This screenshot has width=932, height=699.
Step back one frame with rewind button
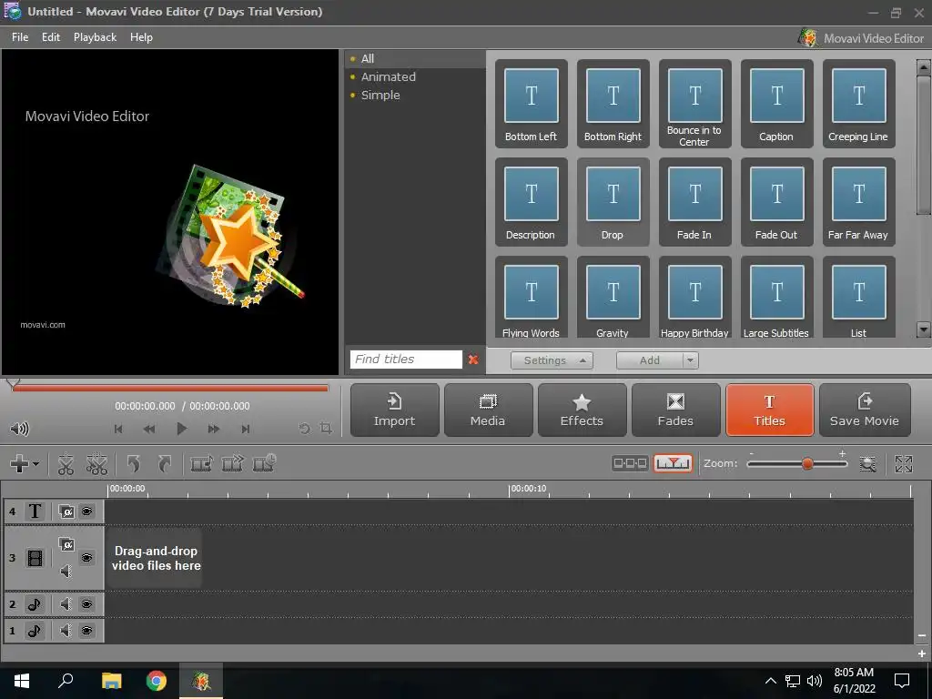(149, 429)
